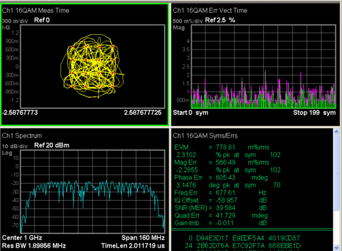Click the Ch1 Spectrum trace title
The image size is (342, 251).
point(22,136)
